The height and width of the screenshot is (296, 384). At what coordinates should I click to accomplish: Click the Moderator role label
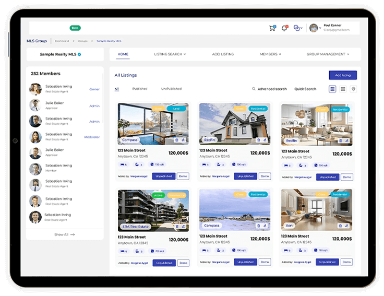92,137
